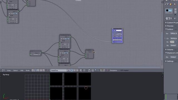The image size is (178, 100).
Task: Toggle the F fake user button
Action: tap(71, 70)
